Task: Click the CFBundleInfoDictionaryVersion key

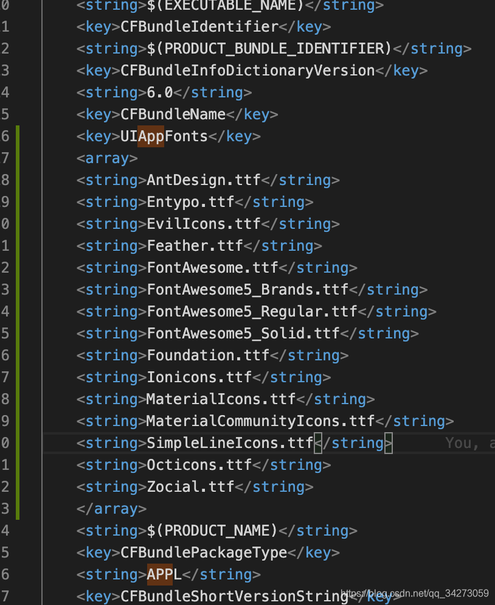Action: pyautogui.click(x=247, y=71)
